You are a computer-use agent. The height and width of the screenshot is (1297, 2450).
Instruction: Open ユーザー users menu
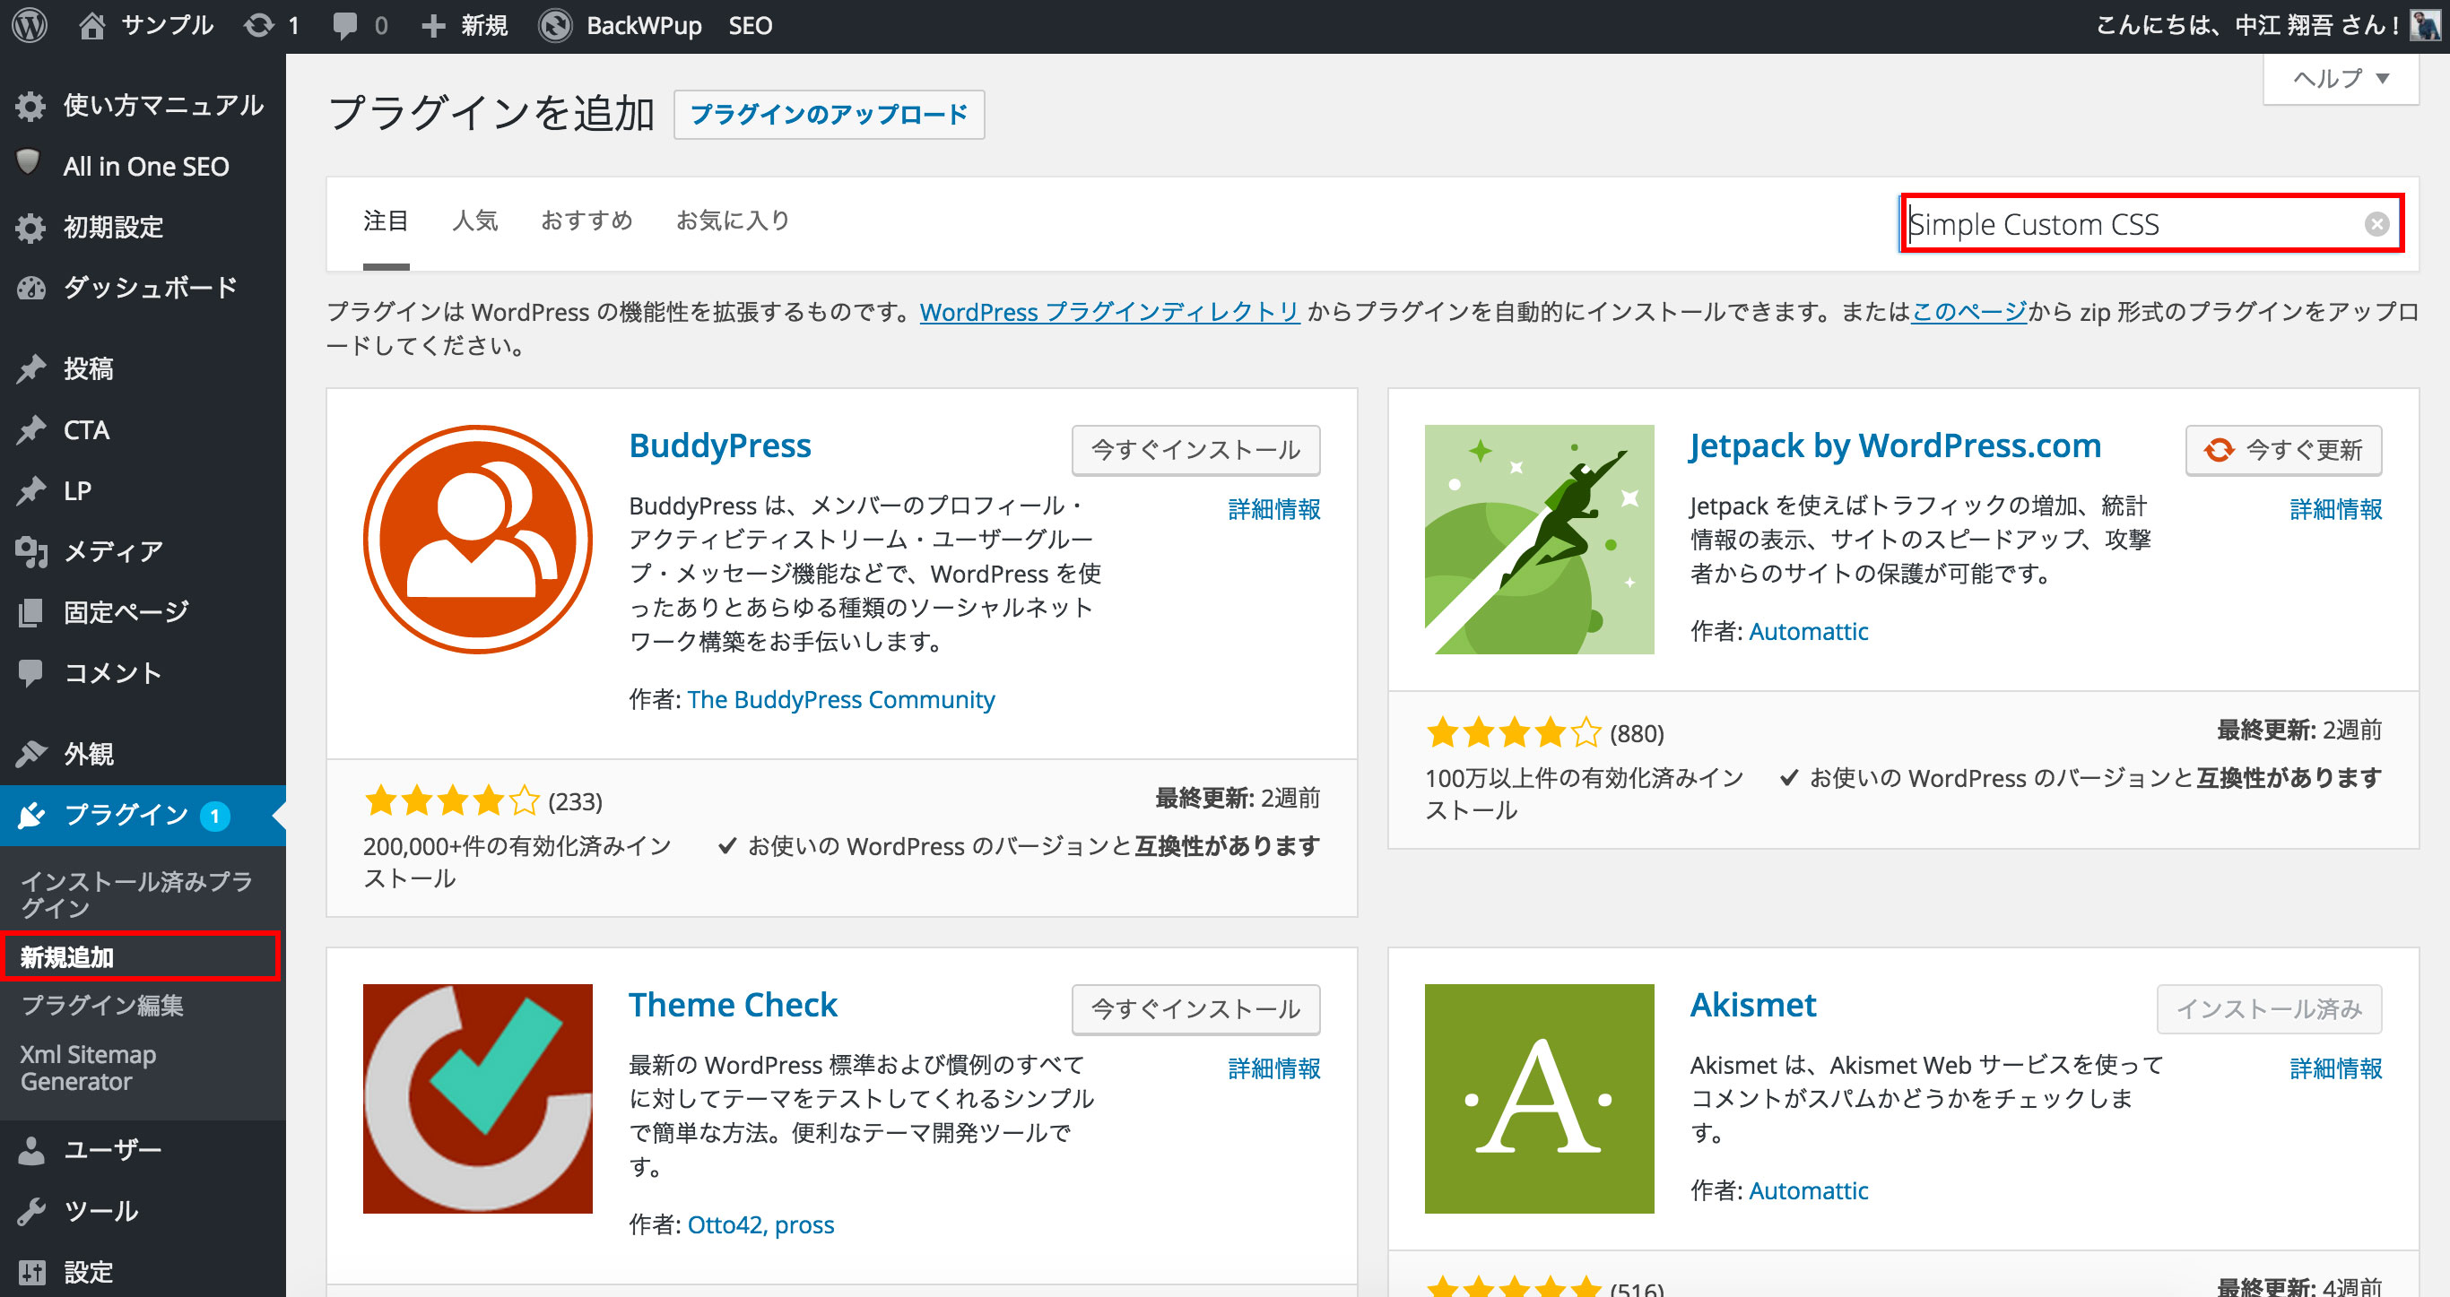(143, 1150)
